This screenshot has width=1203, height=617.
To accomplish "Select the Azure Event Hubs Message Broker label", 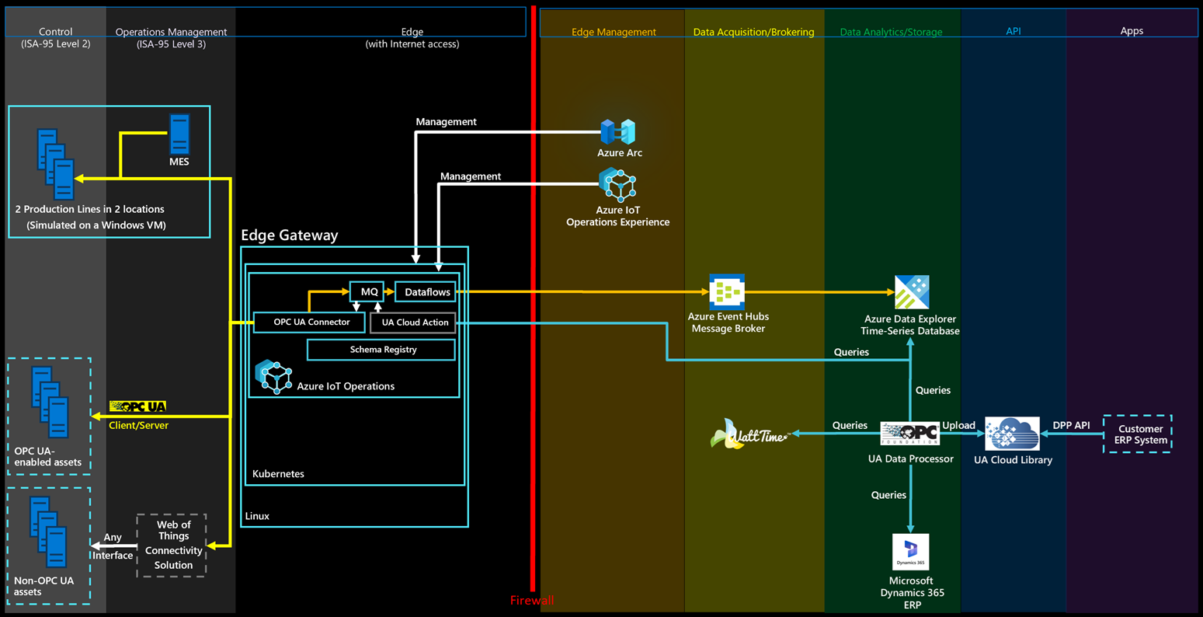I will point(728,322).
